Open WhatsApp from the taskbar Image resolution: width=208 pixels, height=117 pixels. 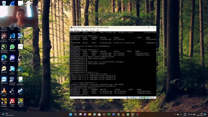click(128, 114)
